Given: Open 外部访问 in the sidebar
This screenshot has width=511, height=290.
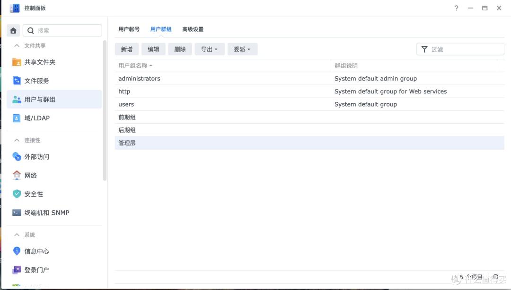Looking at the screenshot, I should point(54,156).
